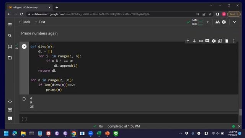Copy link to this cell
This screenshot has height=138, width=245.
tap(201, 41)
